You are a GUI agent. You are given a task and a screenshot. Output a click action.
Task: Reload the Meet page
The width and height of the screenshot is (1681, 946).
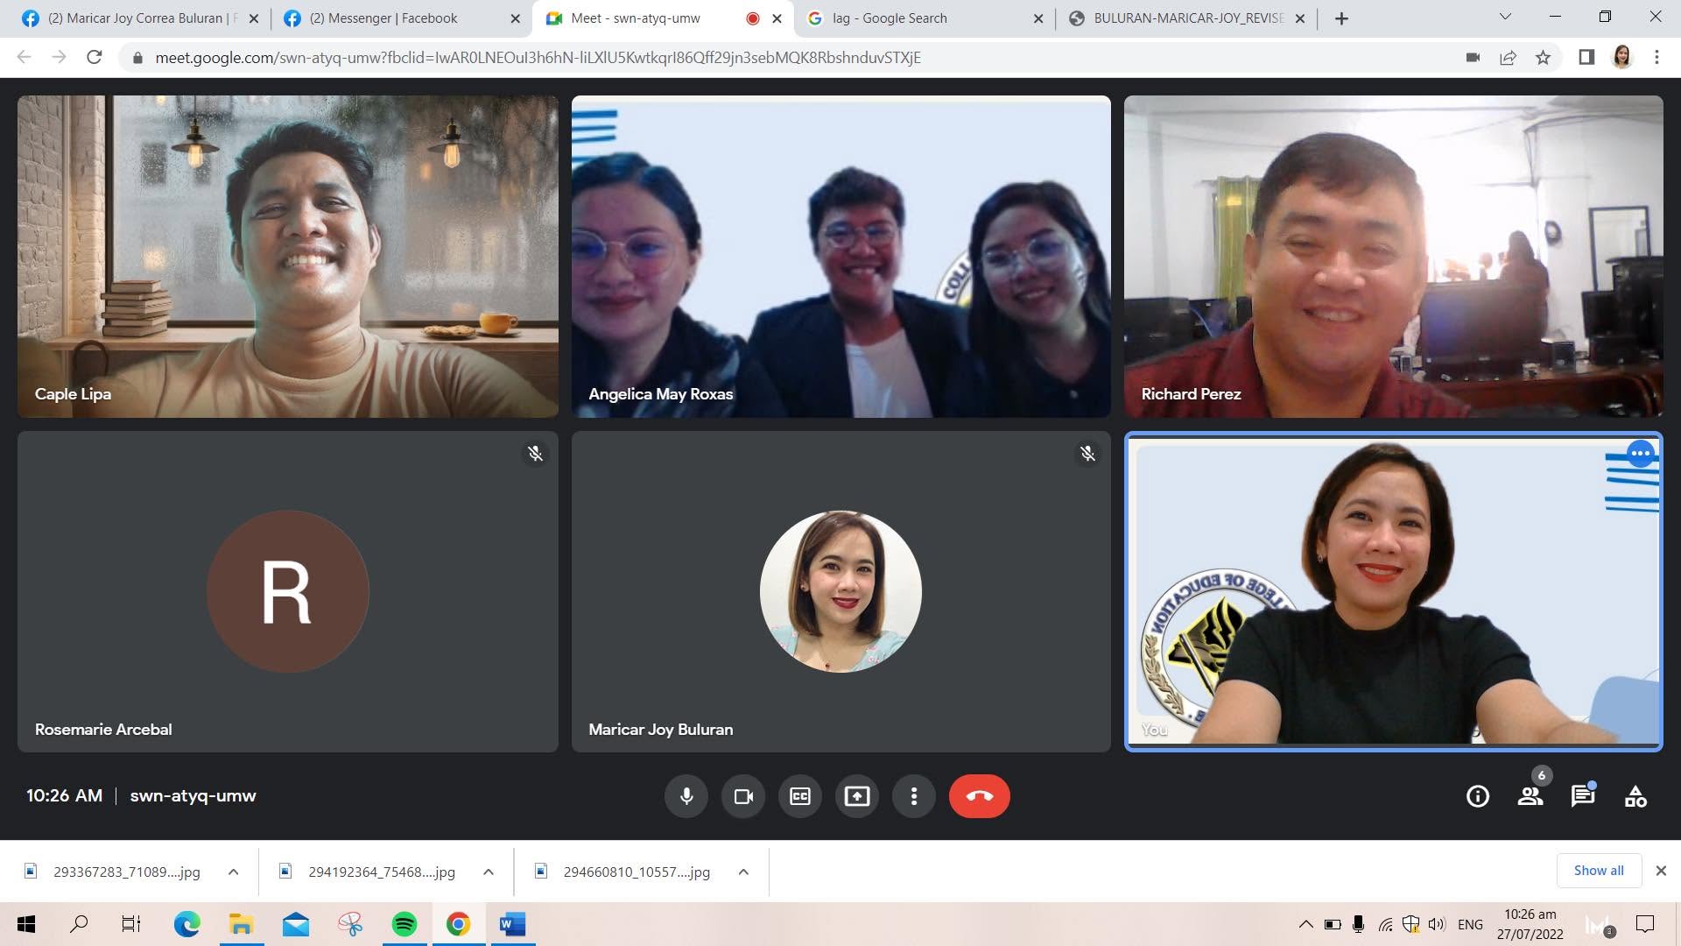coord(95,58)
